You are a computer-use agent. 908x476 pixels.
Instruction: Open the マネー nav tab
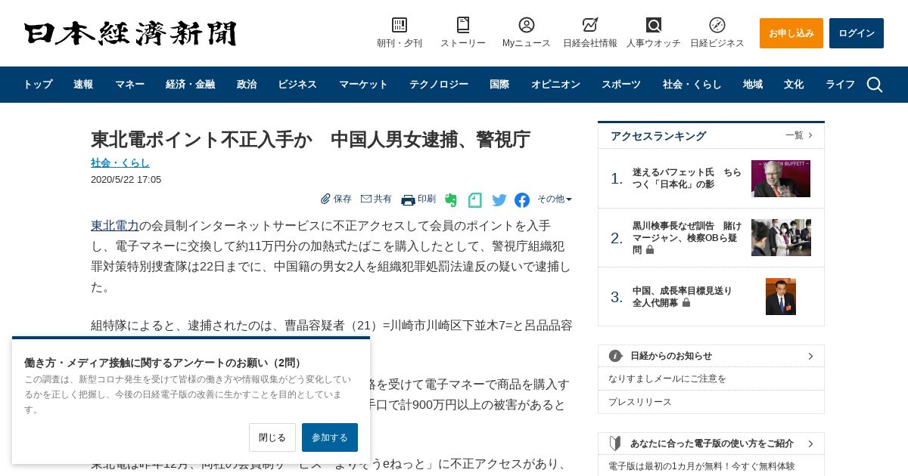(129, 85)
